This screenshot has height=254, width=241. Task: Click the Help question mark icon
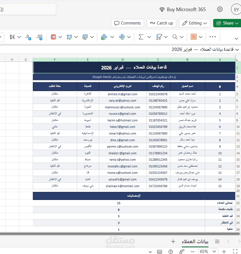170,251
